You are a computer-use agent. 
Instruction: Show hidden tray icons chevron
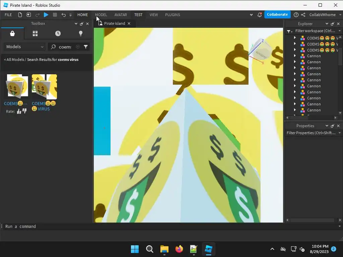272,249
